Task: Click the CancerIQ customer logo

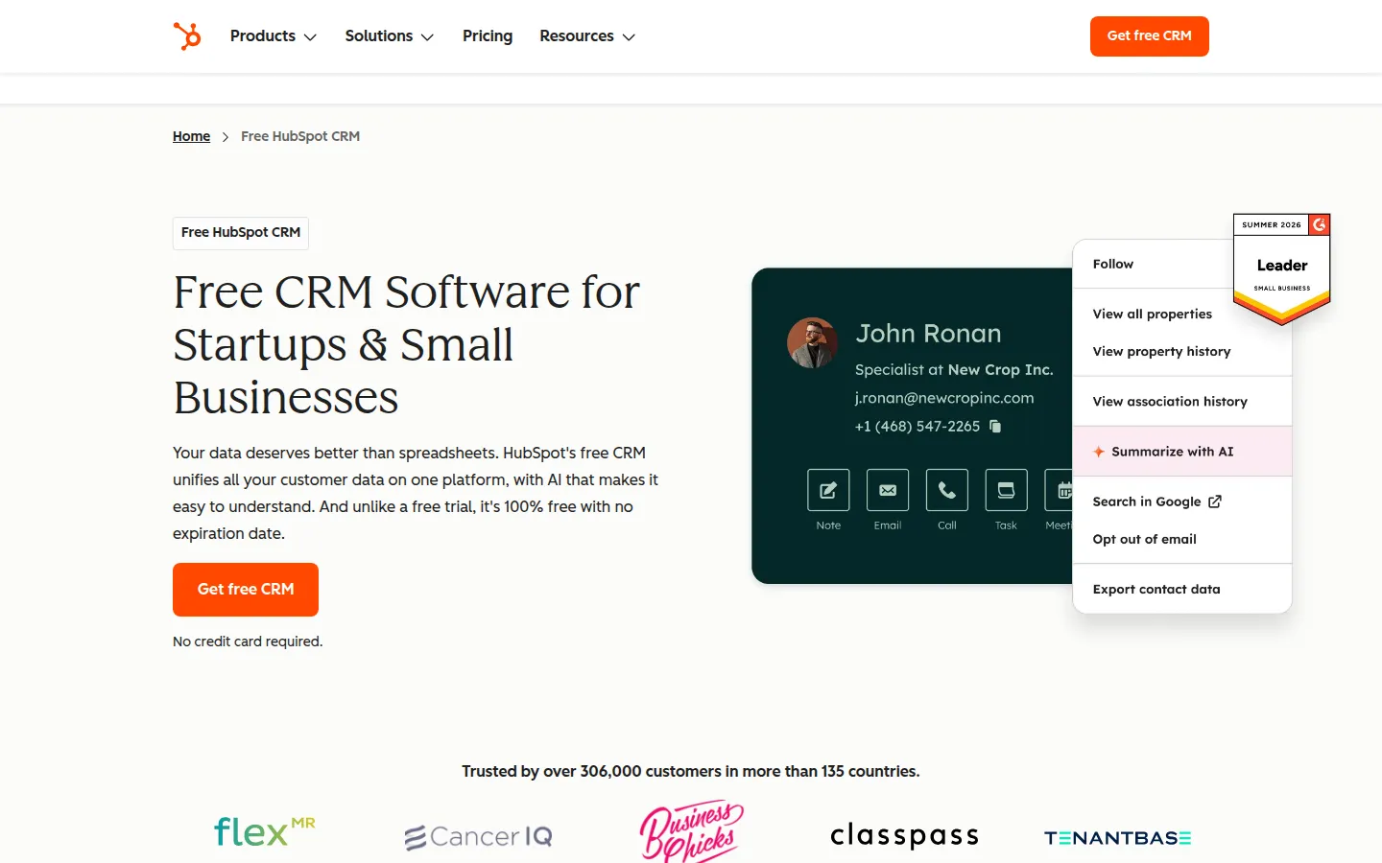Action: tap(479, 837)
